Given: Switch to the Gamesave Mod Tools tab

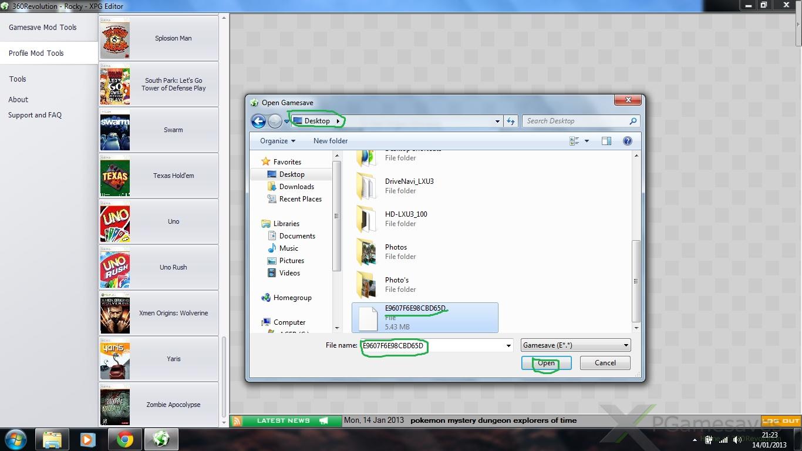Looking at the screenshot, I should tap(43, 28).
